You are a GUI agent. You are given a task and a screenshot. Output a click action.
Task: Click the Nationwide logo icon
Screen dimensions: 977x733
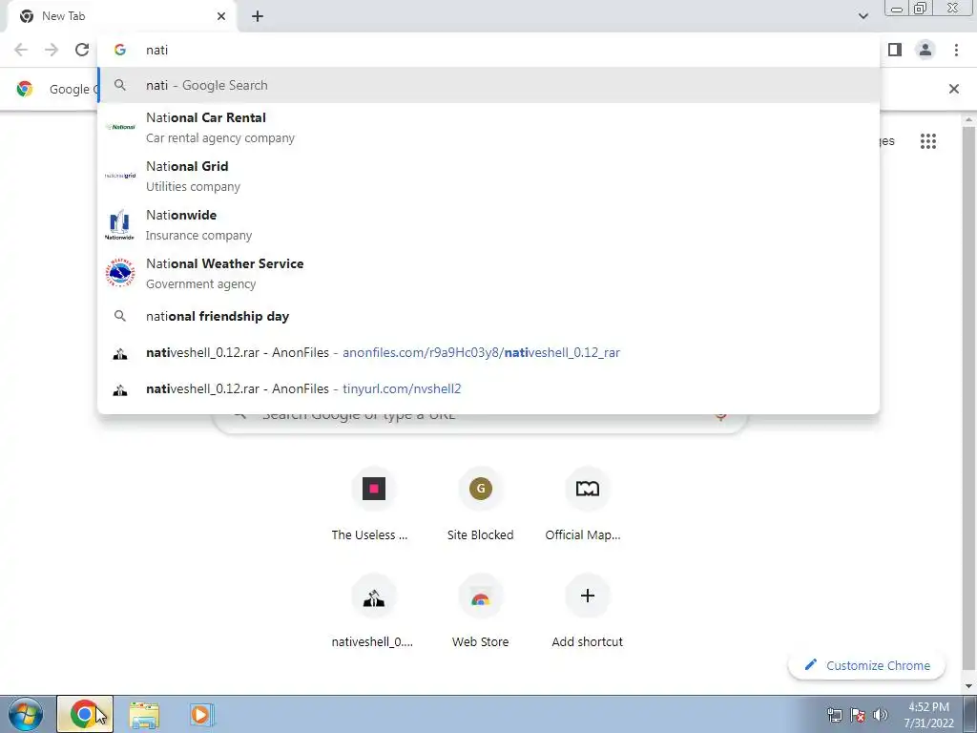point(119,225)
